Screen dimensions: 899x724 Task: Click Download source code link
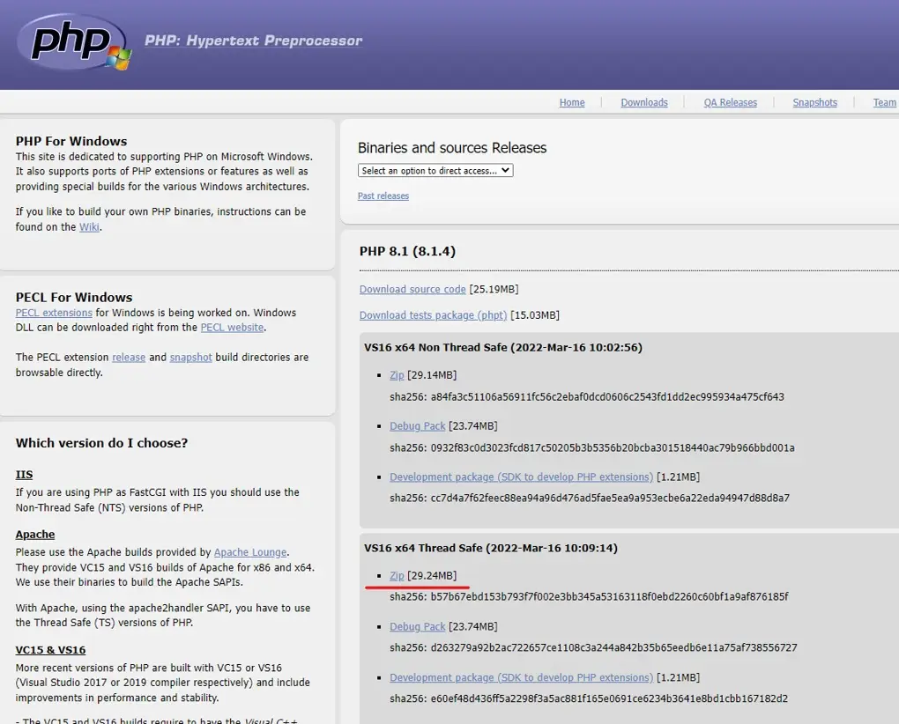coord(412,289)
